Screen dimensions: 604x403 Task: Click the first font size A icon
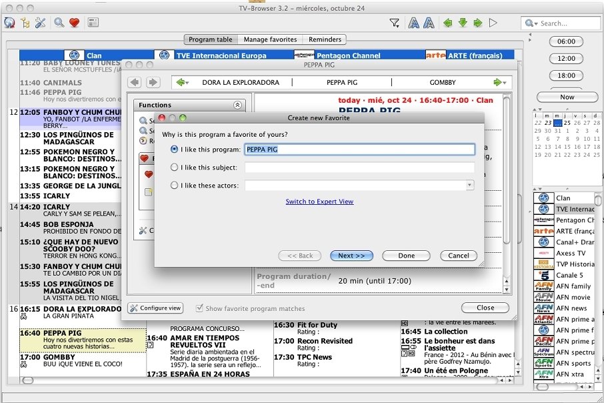[x=414, y=23]
